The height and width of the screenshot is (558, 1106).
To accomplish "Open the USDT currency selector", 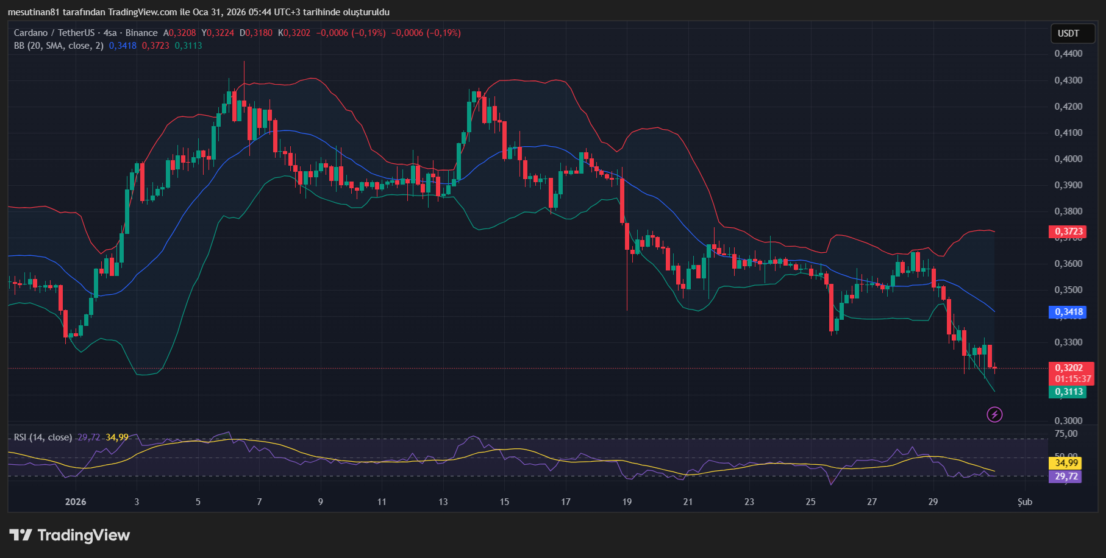I will pyautogui.click(x=1068, y=34).
